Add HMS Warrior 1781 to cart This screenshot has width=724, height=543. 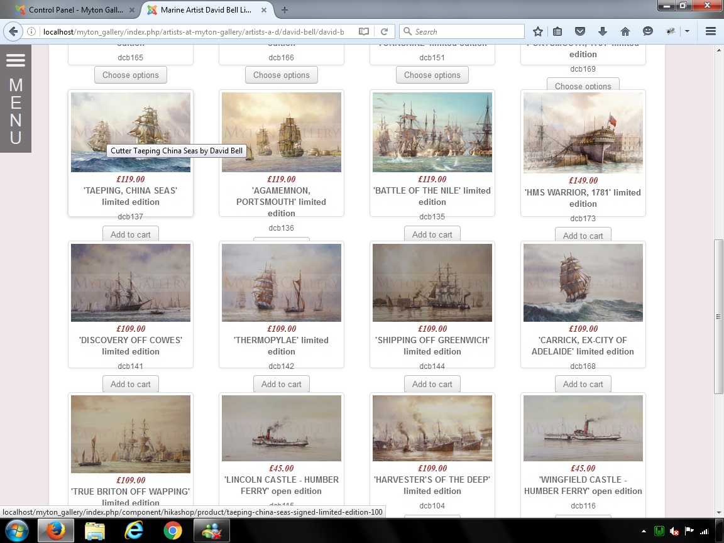coord(583,234)
